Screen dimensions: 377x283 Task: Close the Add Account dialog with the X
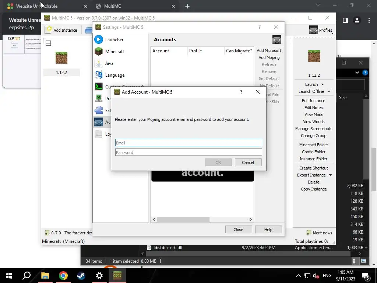pyautogui.click(x=257, y=92)
